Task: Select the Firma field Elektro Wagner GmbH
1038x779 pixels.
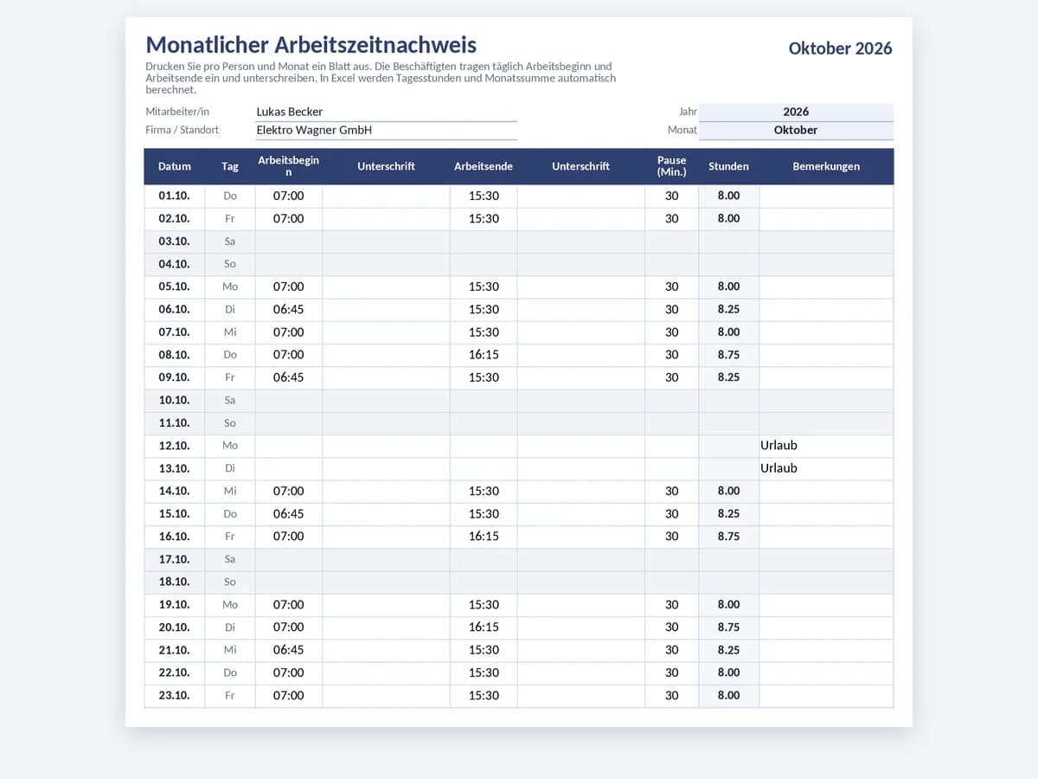Action: coord(386,130)
